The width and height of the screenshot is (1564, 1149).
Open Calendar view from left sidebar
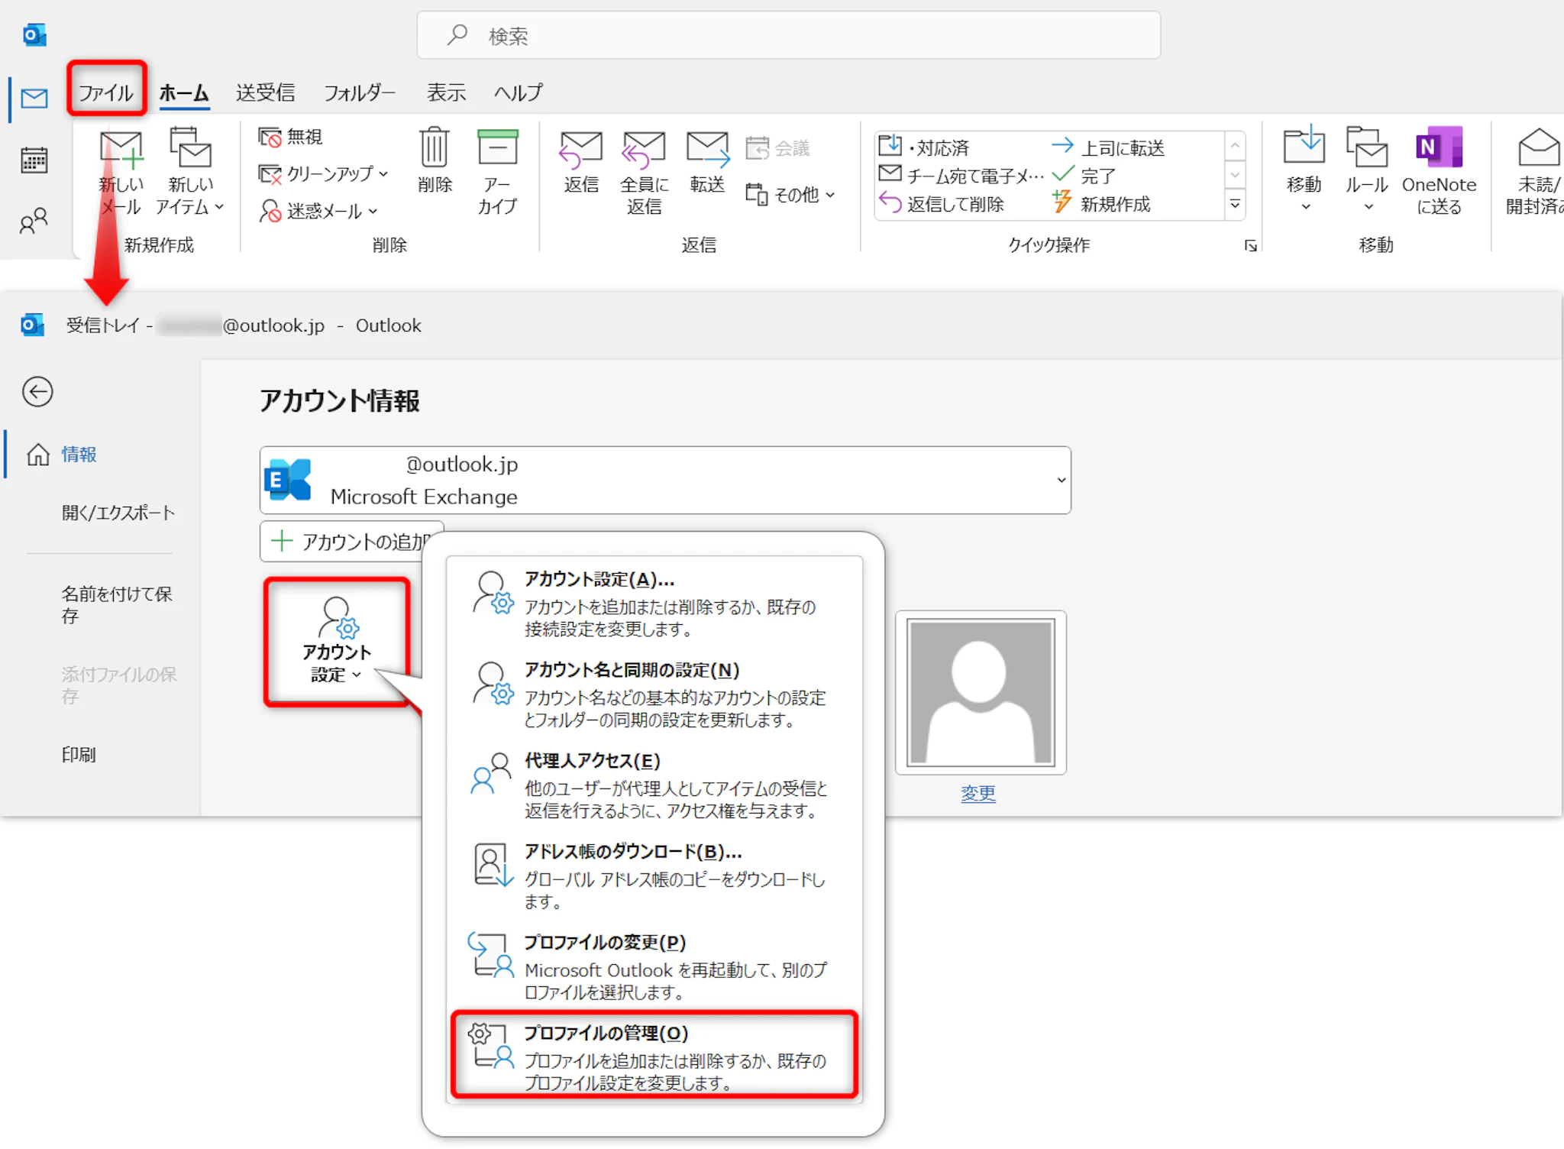34,160
